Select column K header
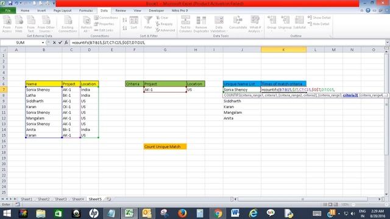The image size is (390, 219). coord(283,50)
